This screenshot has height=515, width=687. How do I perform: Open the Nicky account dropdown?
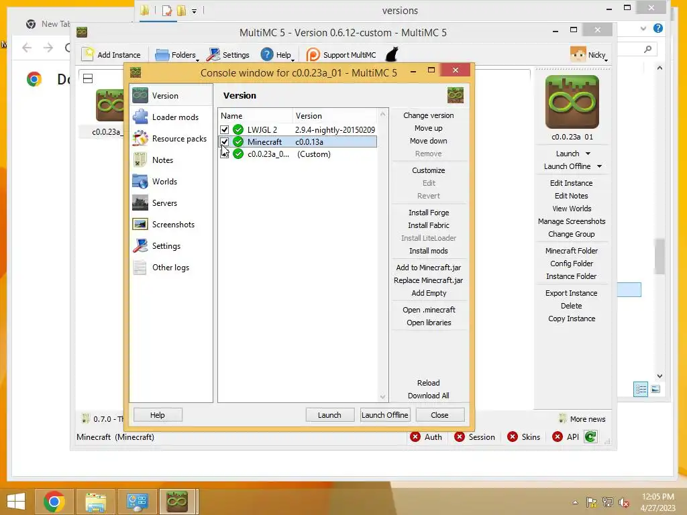click(589, 55)
